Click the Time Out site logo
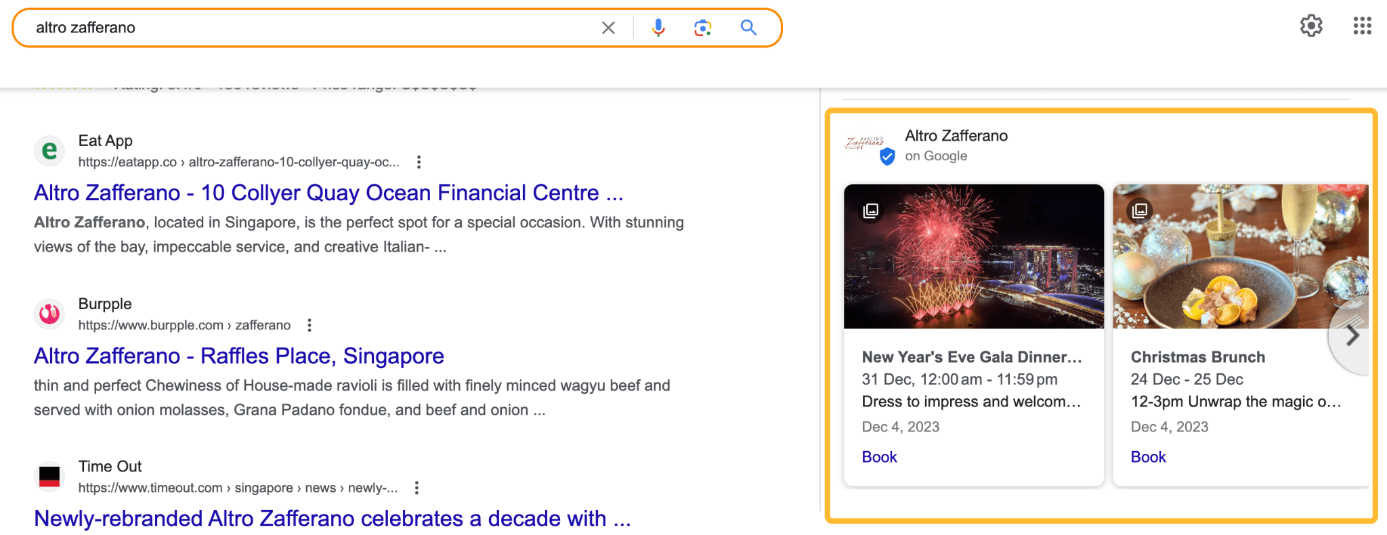This screenshot has height=535, width=1387. coord(49,475)
